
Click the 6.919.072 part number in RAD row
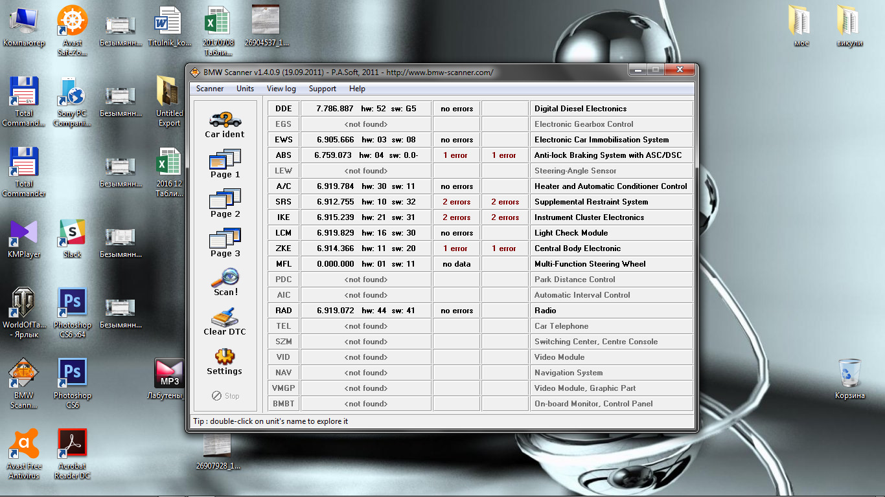[x=335, y=311]
